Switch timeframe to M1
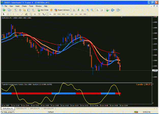The height and width of the screenshot is (114, 159). pos(50,14)
